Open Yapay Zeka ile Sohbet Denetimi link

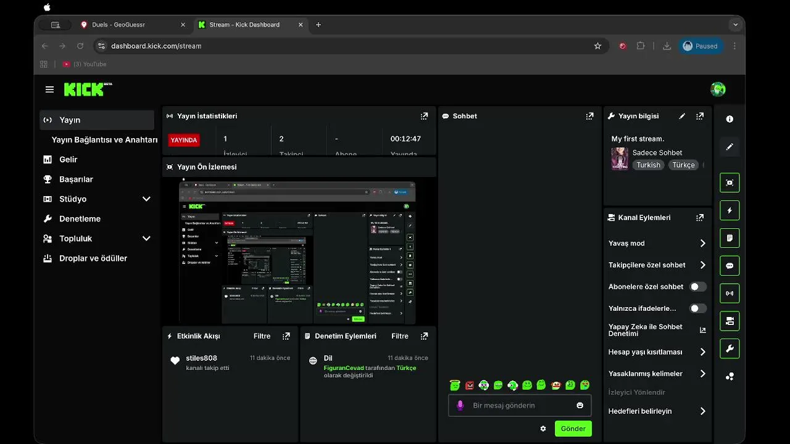click(x=657, y=330)
